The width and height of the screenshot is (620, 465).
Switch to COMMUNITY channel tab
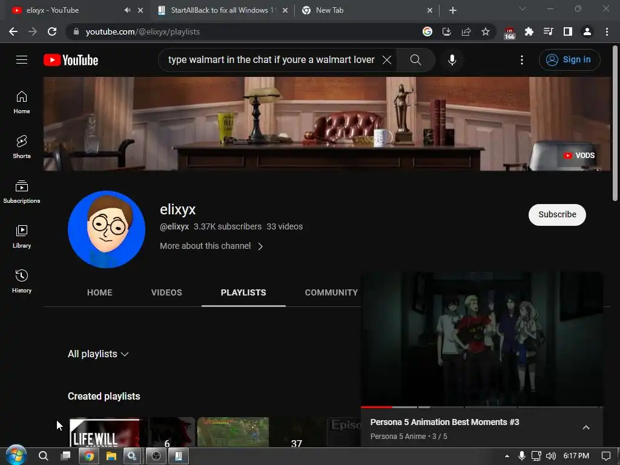pos(331,292)
